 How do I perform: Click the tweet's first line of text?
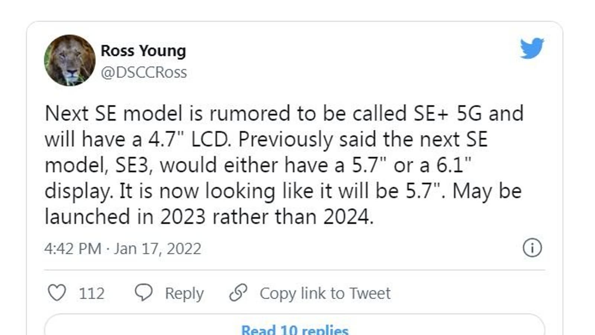point(284,113)
